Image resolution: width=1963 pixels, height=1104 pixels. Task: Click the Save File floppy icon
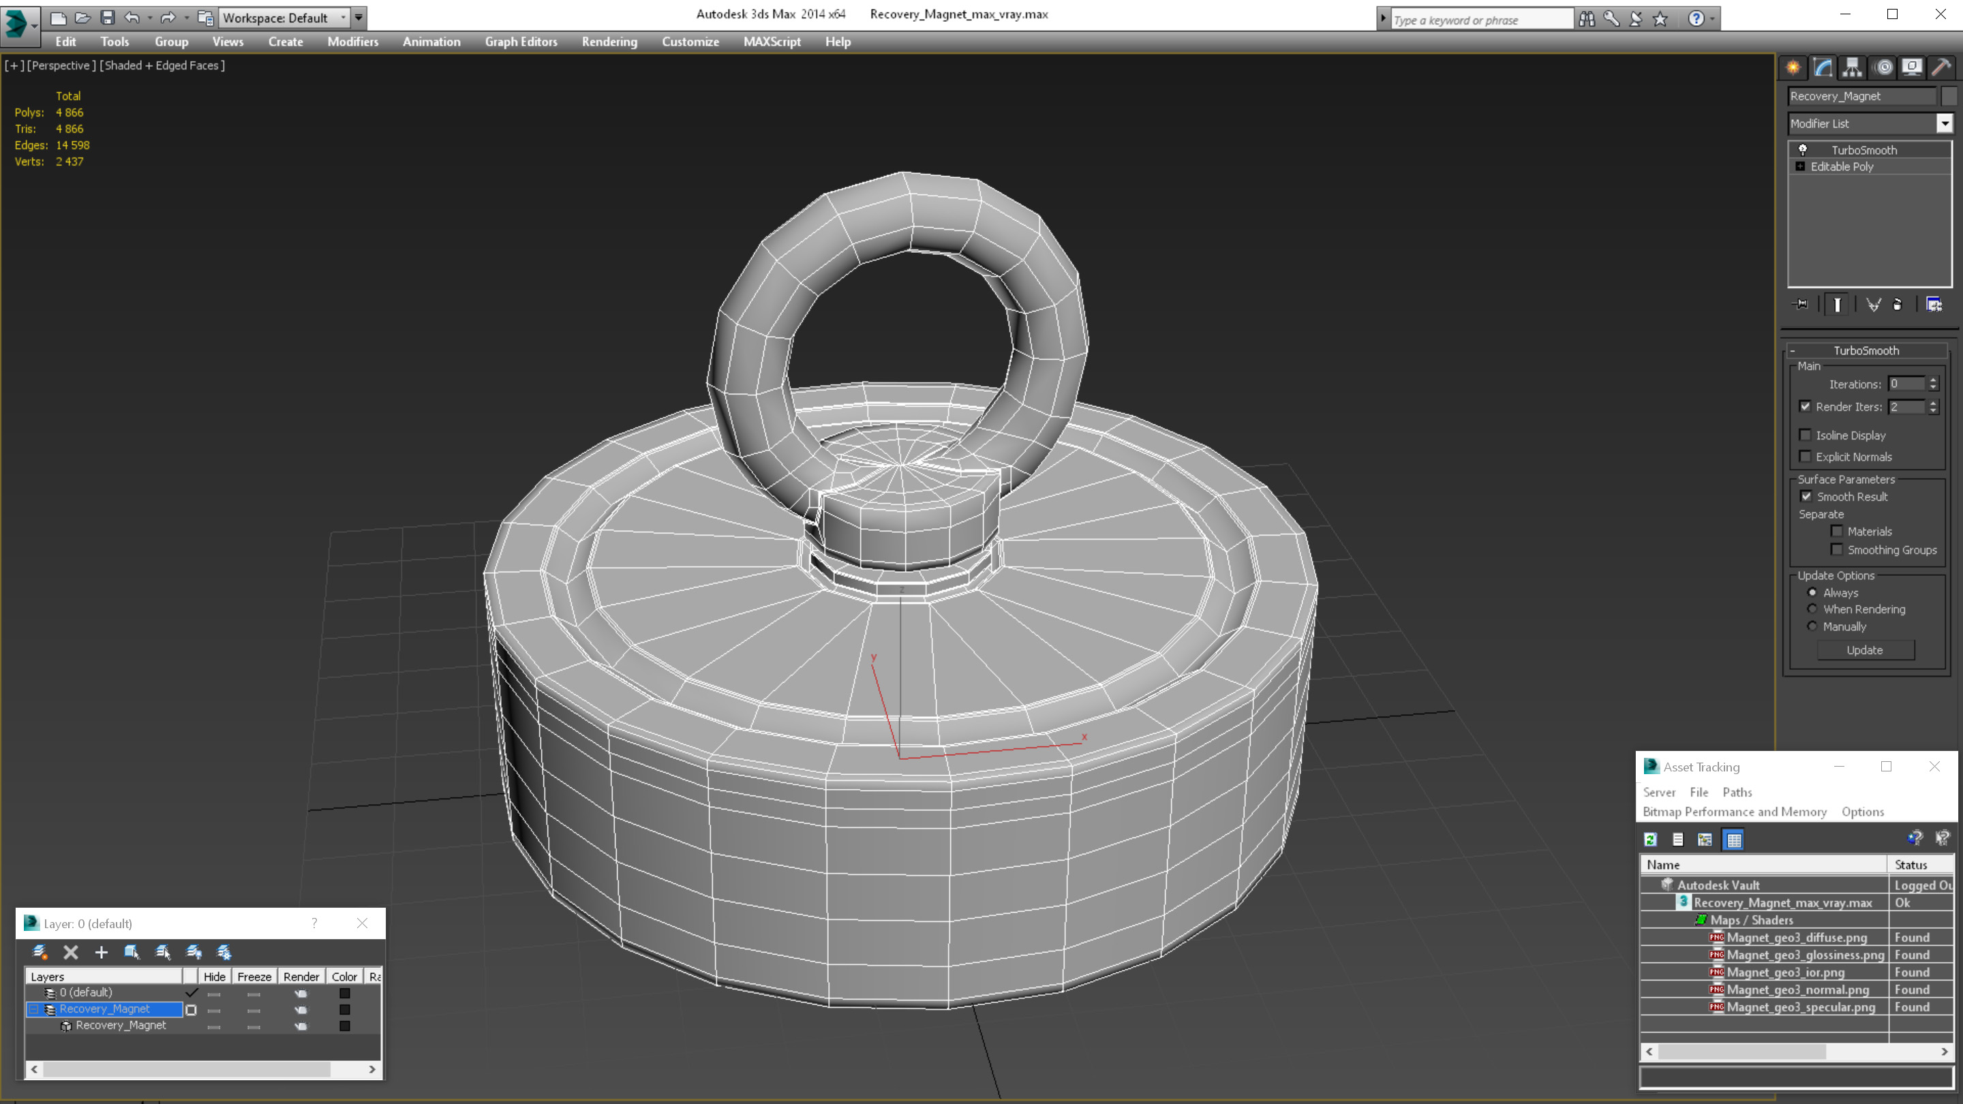click(108, 18)
